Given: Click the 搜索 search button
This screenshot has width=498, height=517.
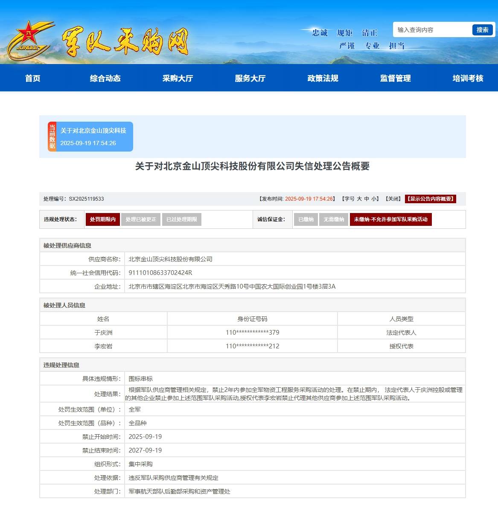Looking at the screenshot, I should 482,30.
